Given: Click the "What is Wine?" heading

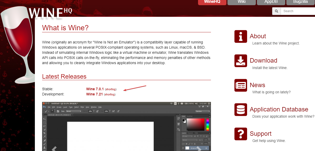Looking at the screenshot, I should [65, 28].
